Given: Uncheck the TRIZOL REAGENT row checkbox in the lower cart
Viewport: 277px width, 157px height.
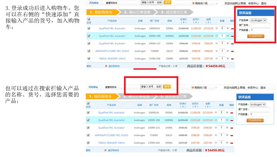Looking at the screenshot, I should click(88, 143).
